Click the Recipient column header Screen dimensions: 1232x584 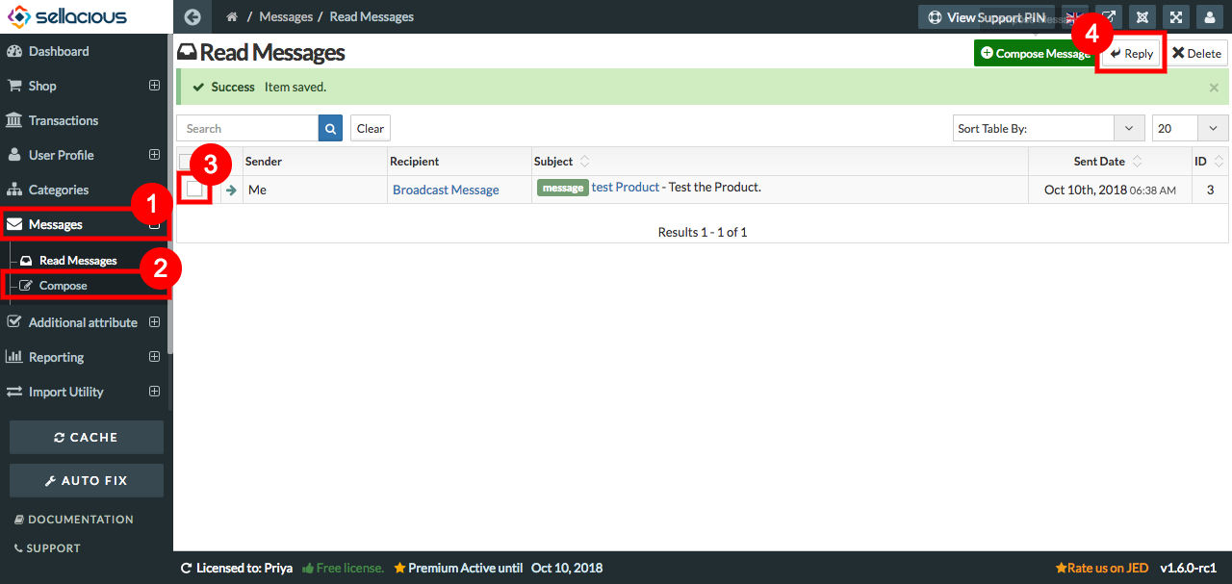pos(415,162)
